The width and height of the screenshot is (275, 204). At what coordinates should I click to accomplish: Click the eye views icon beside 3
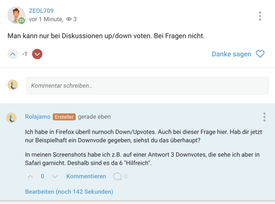69,19
